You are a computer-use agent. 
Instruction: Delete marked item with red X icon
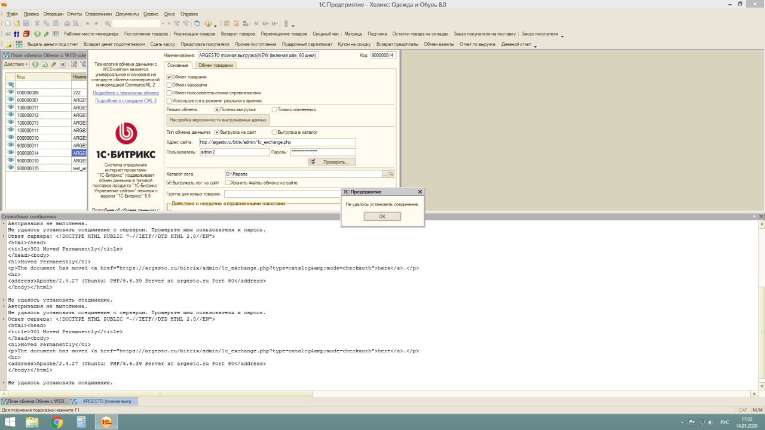[x=62, y=64]
